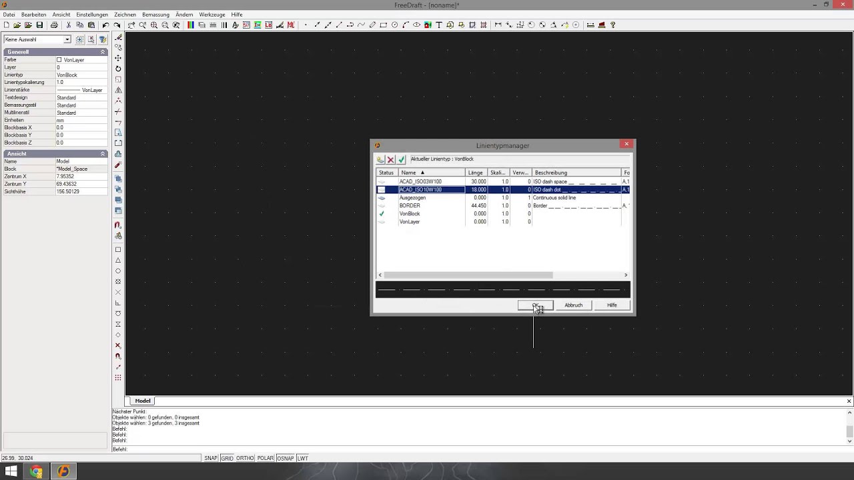Click the red layer block toolbar icon
This screenshot has width=854, height=480.
click(x=602, y=25)
